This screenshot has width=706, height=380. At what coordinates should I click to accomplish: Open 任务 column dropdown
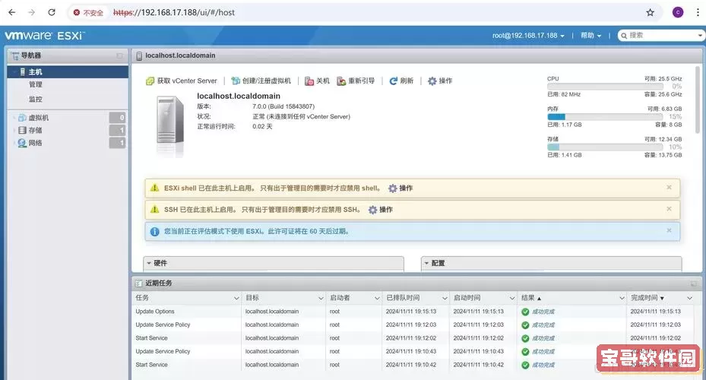tap(236, 298)
